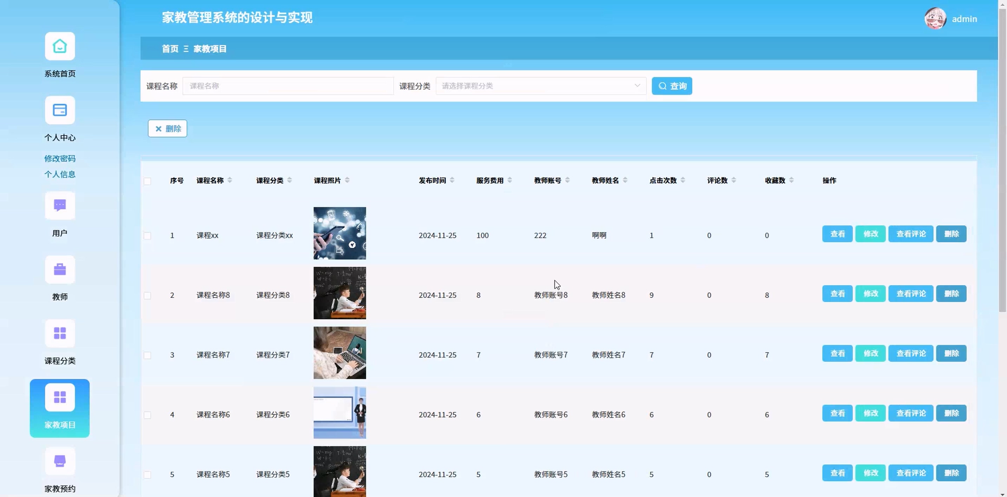Image resolution: width=1007 pixels, height=497 pixels.
Task: Click the 家教项目 active sidebar icon
Action: [60, 397]
